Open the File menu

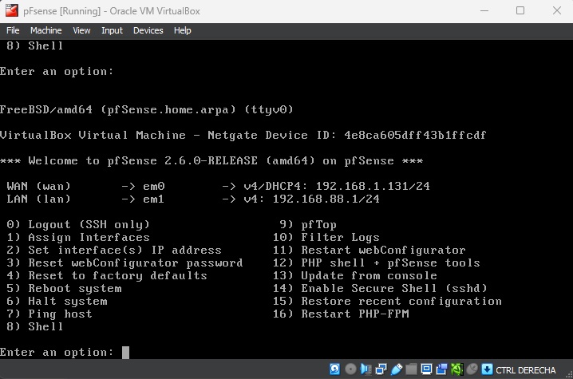(13, 30)
